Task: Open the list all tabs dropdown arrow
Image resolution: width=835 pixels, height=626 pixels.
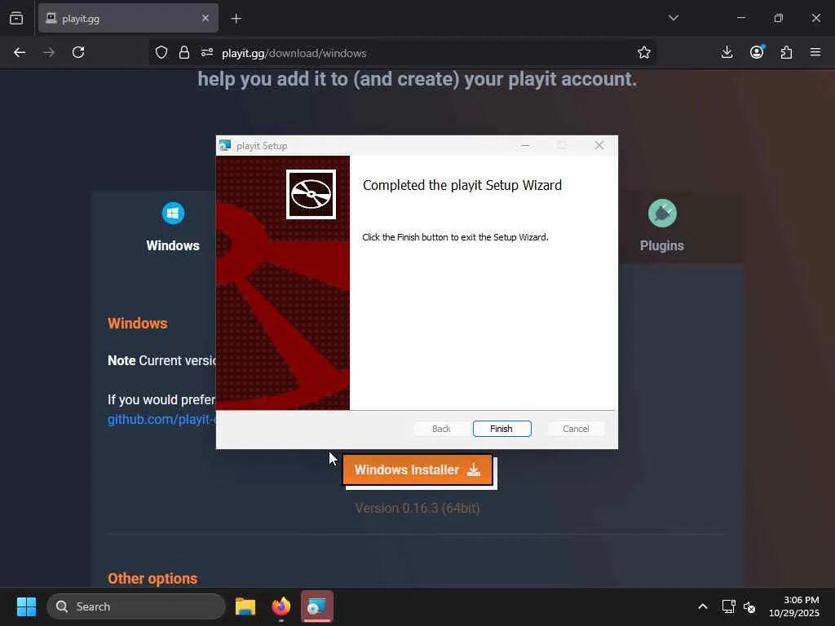Action: (674, 18)
